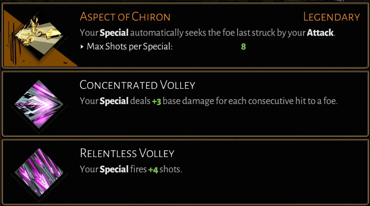This screenshot has height=206, width=370.
Task: Expand the Max Shots per Special arrow
Action: click(x=82, y=47)
